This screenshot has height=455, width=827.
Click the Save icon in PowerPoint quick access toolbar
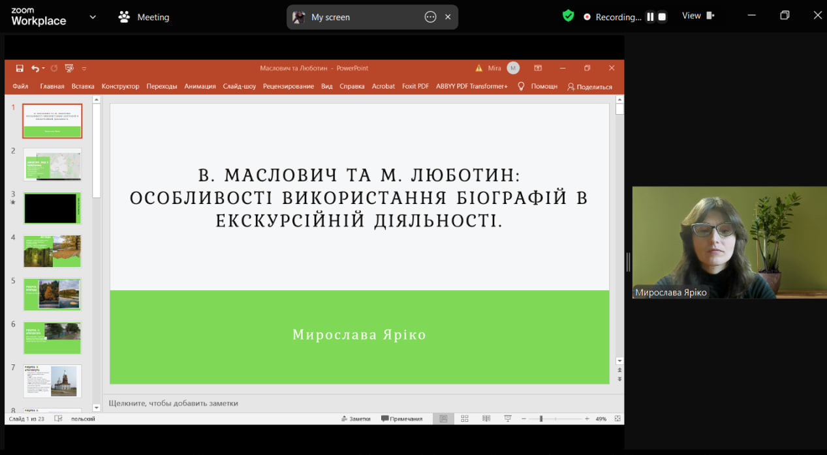(x=20, y=68)
